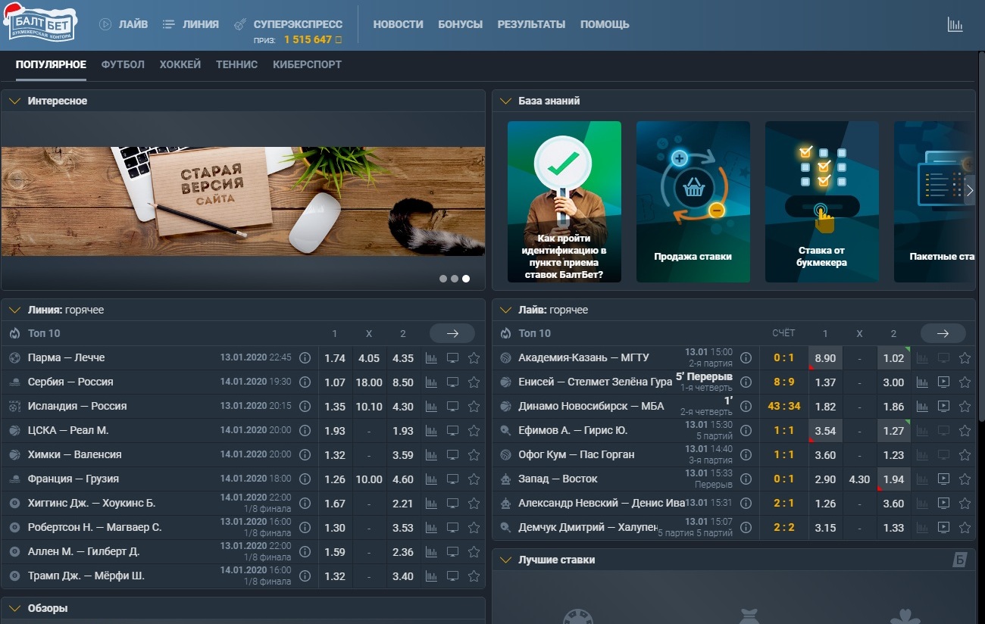Open info icon for Трамп Дж. — Мёрфи Ш.

pyautogui.click(x=305, y=576)
